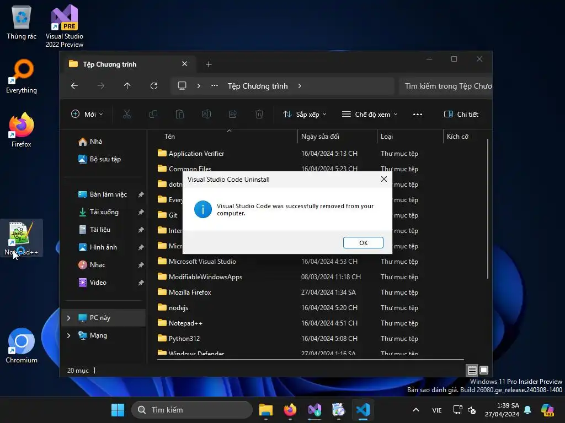Screen dimensions: 565x423
Task: Open the See more ellipsis toolbar menu
Action: click(x=418, y=115)
